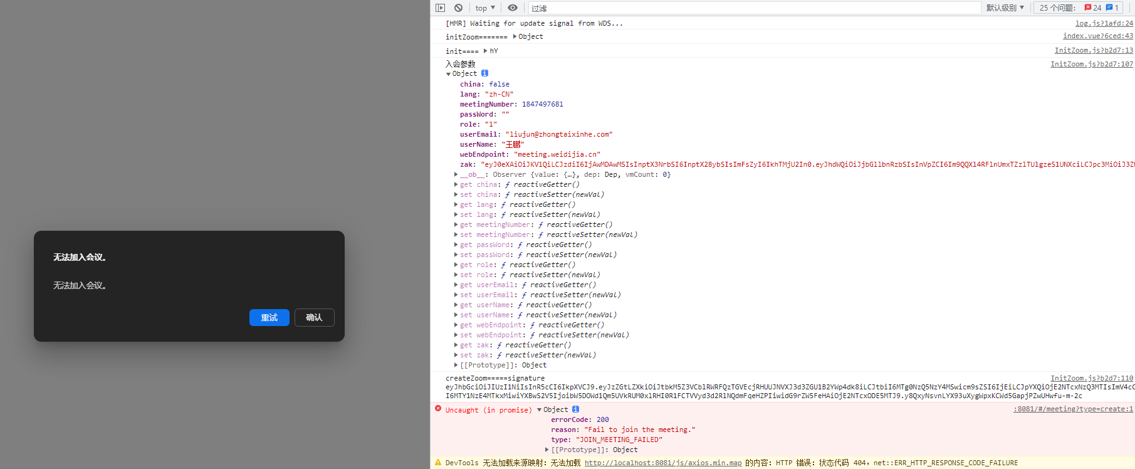
Task: Select the errorCode: 200 property
Action: (580, 419)
